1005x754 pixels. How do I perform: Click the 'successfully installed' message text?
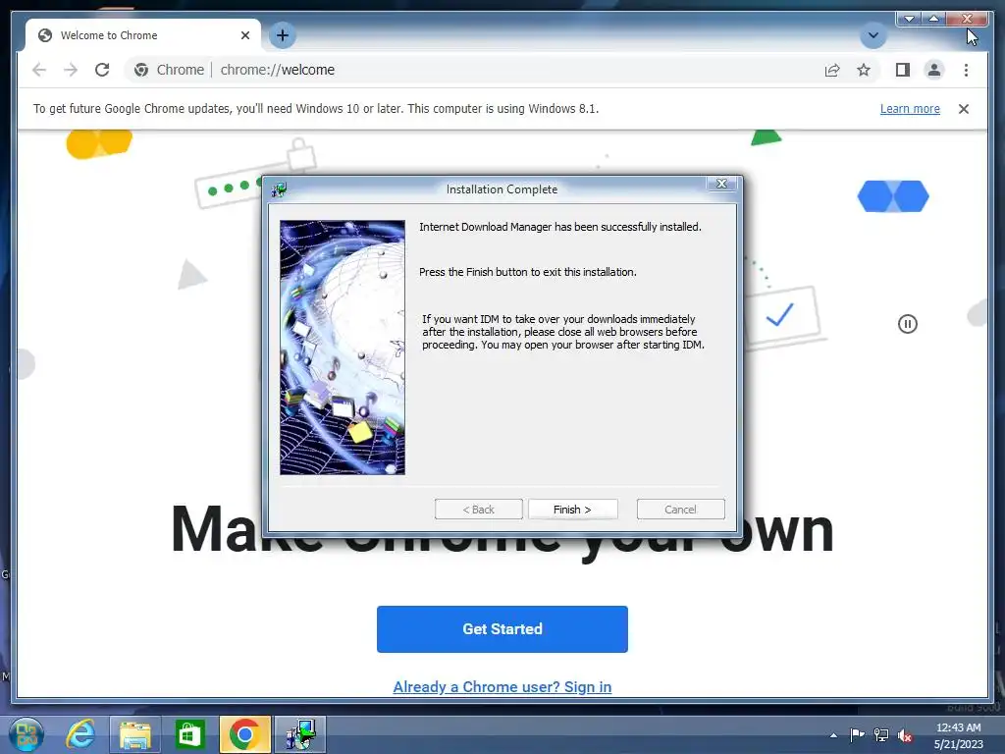[x=560, y=227]
